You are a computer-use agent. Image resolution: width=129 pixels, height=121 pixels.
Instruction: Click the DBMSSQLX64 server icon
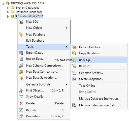click(8, 3)
